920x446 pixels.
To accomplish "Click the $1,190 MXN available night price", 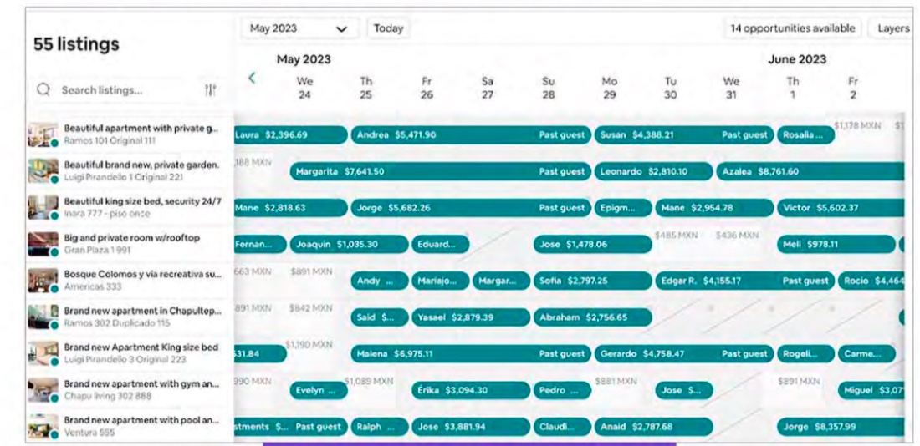I will coord(309,345).
